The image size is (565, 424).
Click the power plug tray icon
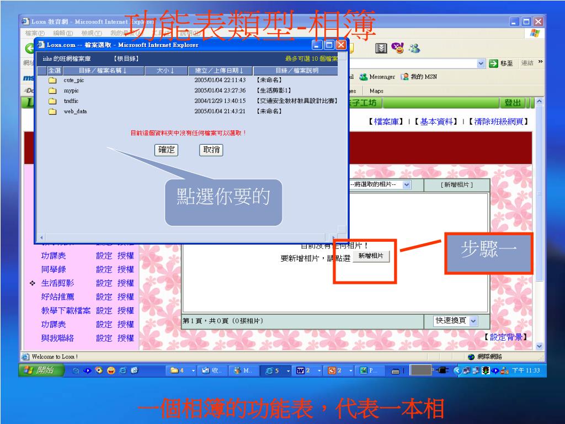(442, 370)
